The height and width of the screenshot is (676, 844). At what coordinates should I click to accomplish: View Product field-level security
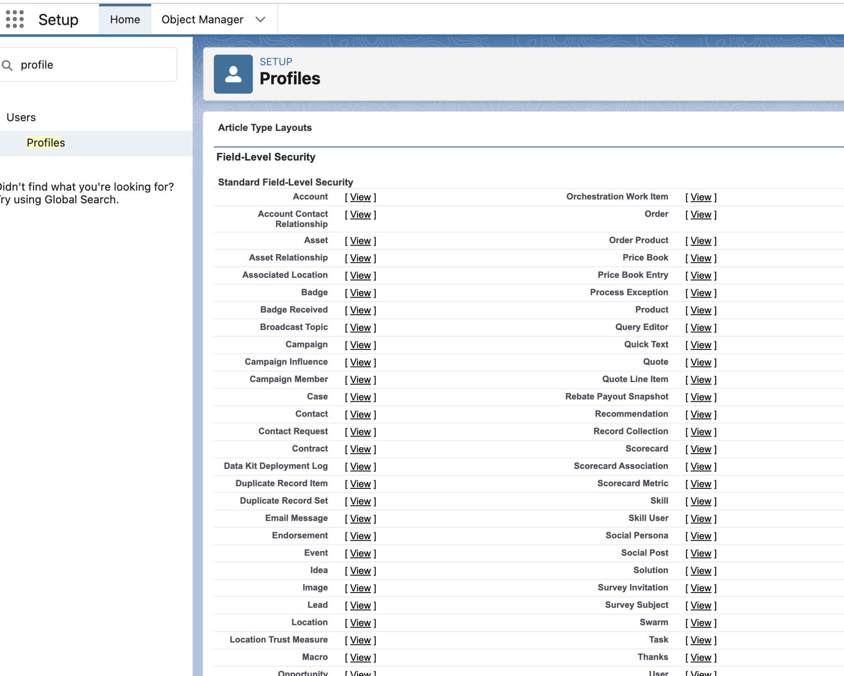[x=700, y=310]
